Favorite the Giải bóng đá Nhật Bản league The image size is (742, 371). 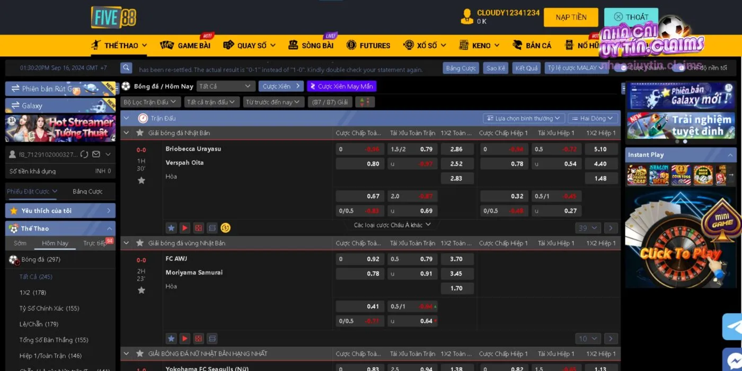tap(140, 132)
